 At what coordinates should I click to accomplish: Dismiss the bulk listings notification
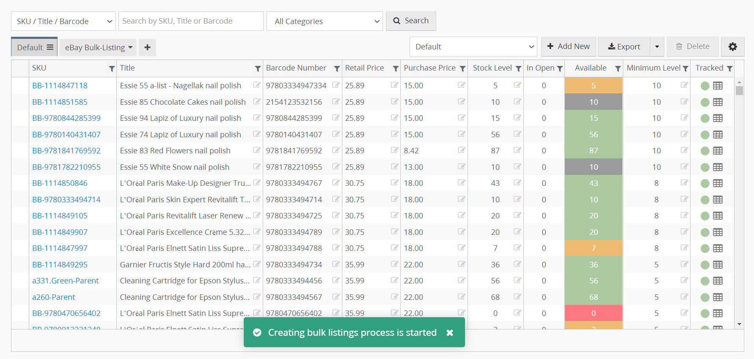point(450,333)
